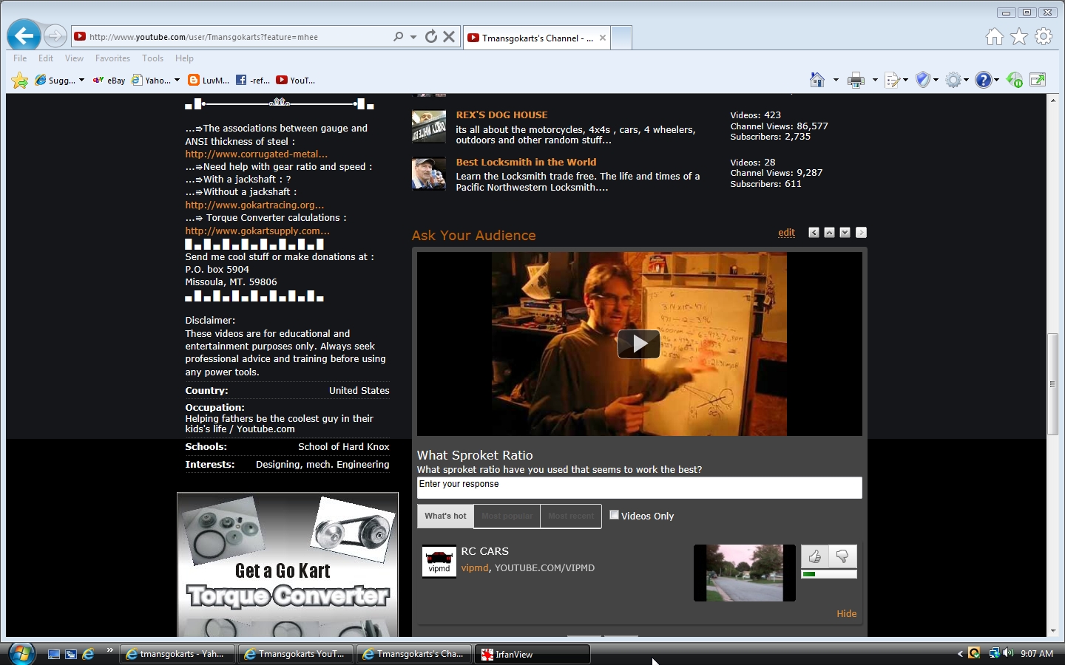Move Ask Your Audience module down arrow

(x=845, y=233)
